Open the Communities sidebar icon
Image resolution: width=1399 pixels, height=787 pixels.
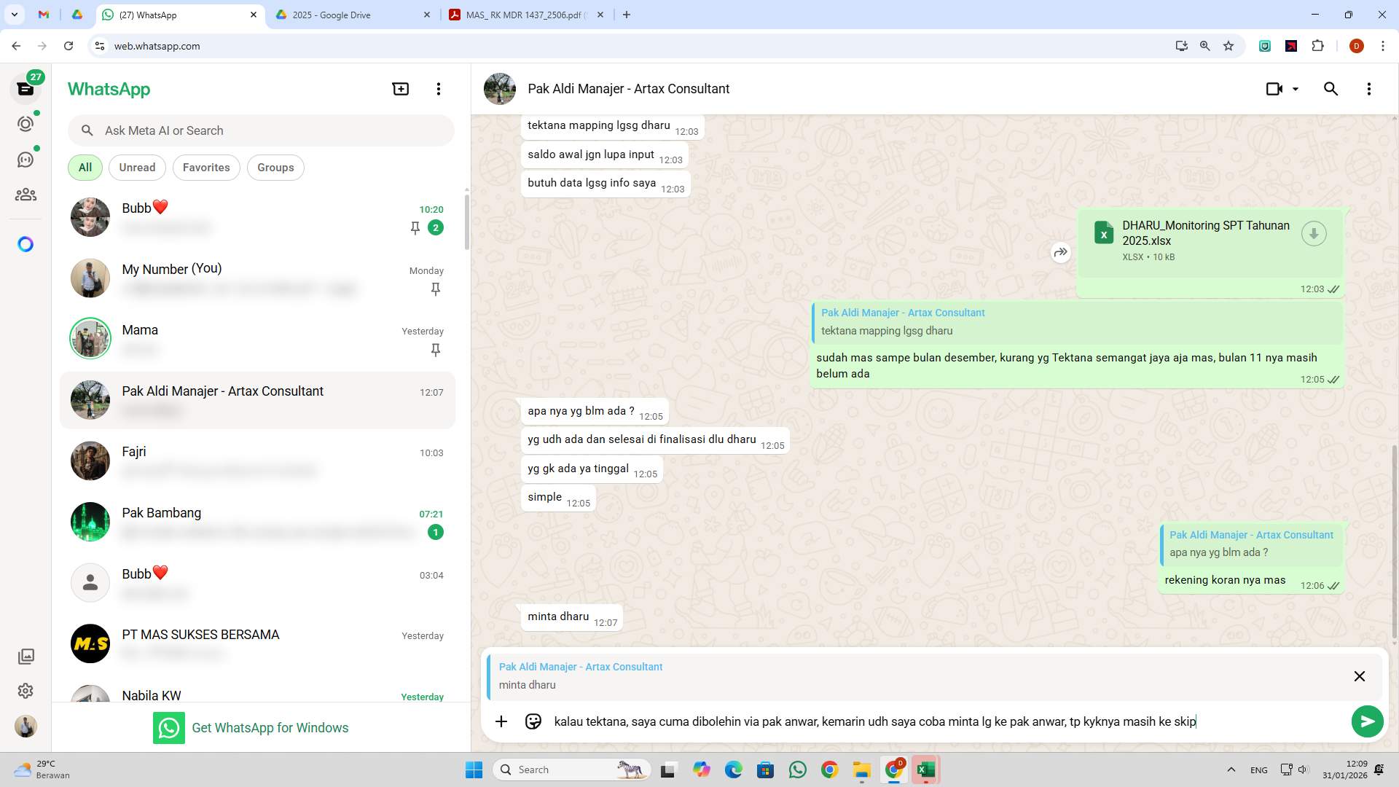(26, 195)
